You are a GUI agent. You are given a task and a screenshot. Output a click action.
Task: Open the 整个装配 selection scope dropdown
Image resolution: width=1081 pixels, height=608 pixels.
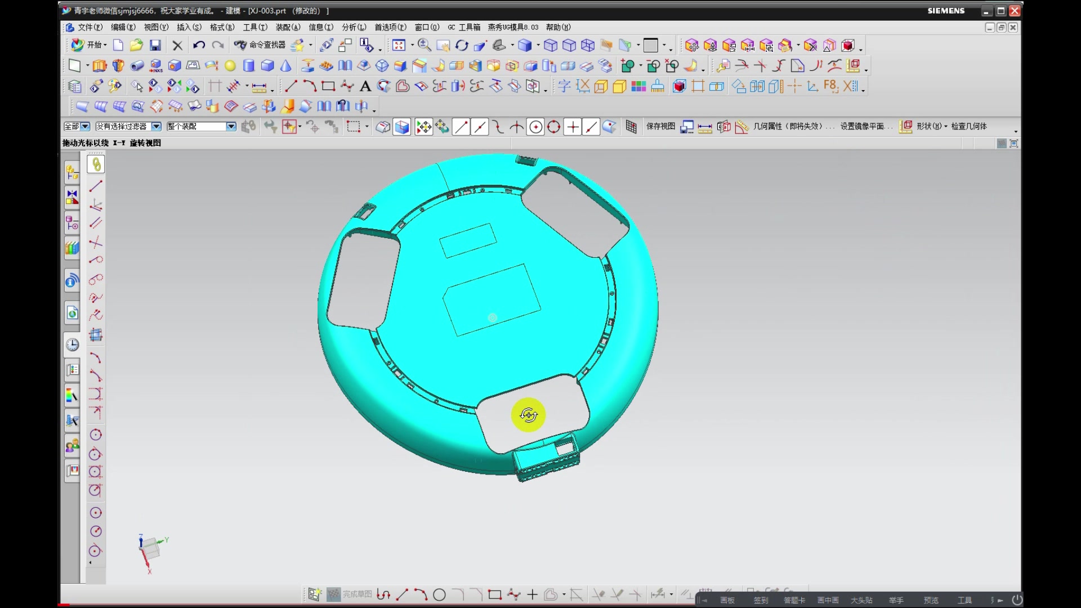(231, 127)
